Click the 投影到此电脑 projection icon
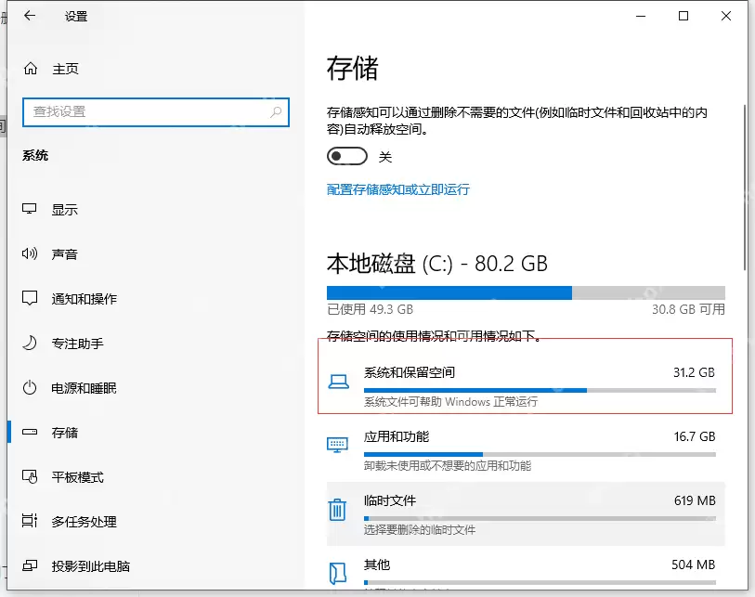Viewport: 755px width, 597px height. [28, 566]
